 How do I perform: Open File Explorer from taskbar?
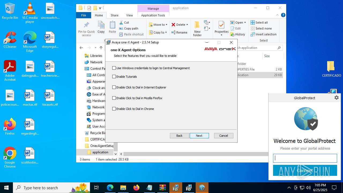click(x=123, y=188)
